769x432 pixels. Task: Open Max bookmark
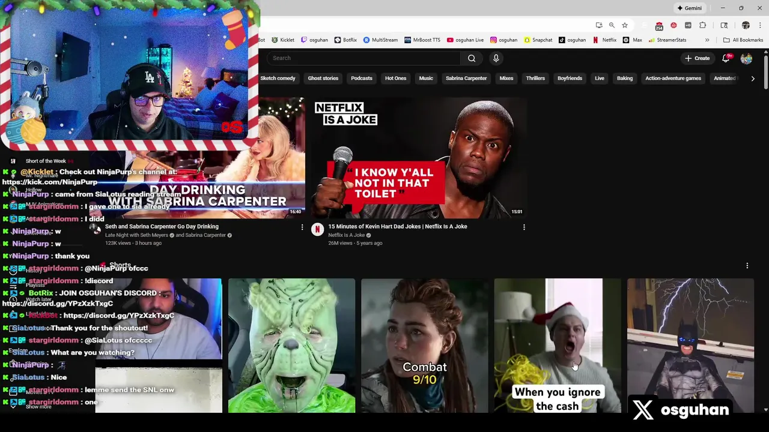[x=633, y=40]
